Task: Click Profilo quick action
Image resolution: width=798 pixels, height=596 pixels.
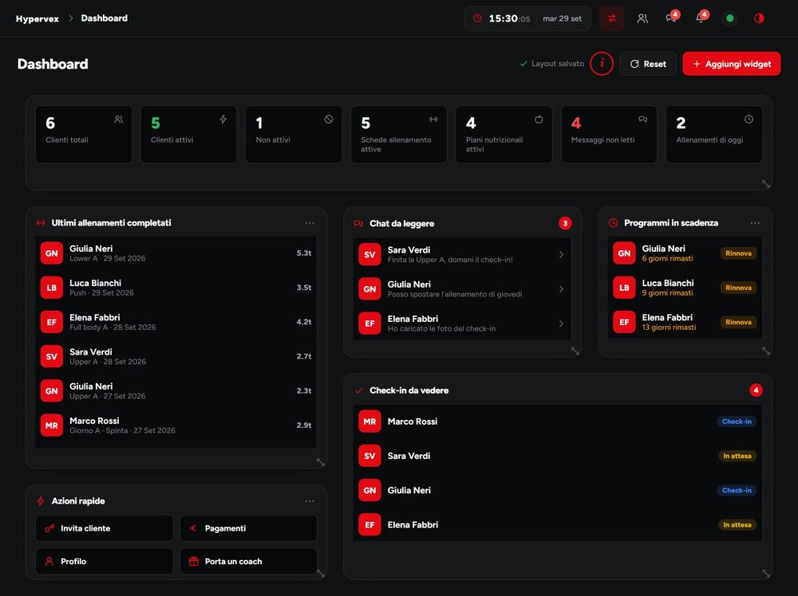Action: pyautogui.click(x=105, y=562)
